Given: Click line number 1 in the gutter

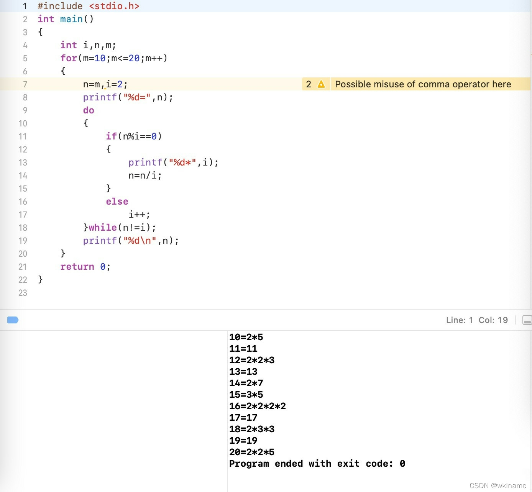Looking at the screenshot, I should click(x=25, y=6).
